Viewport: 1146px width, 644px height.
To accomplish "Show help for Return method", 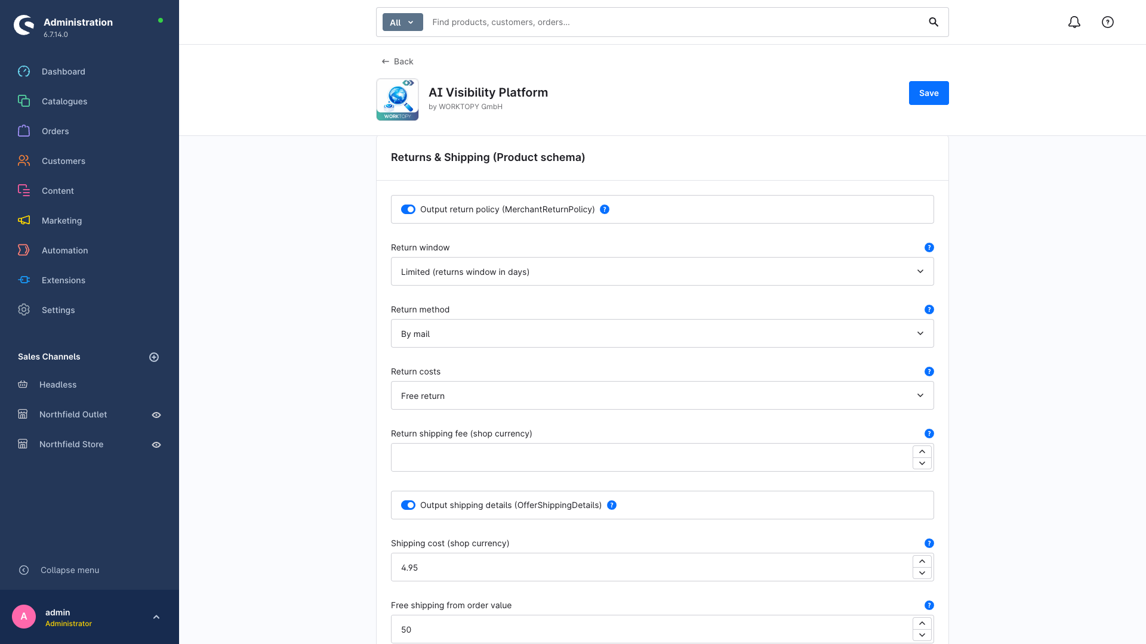I will 929,309.
